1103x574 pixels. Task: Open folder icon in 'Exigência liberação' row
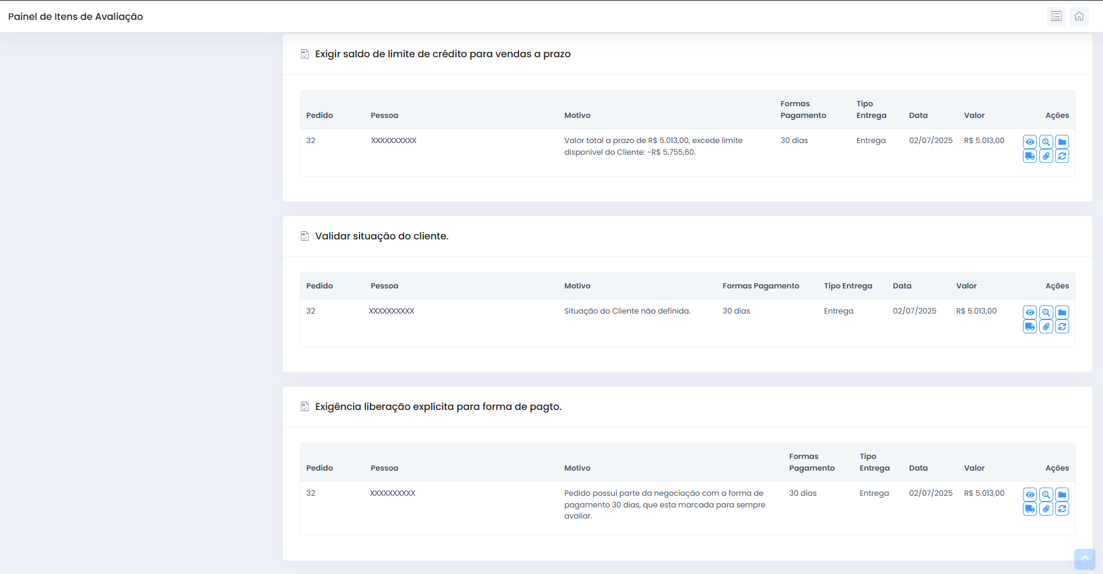[x=1062, y=495]
